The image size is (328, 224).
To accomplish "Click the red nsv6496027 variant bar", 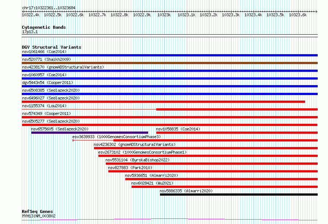I will [x=163, y=102].
